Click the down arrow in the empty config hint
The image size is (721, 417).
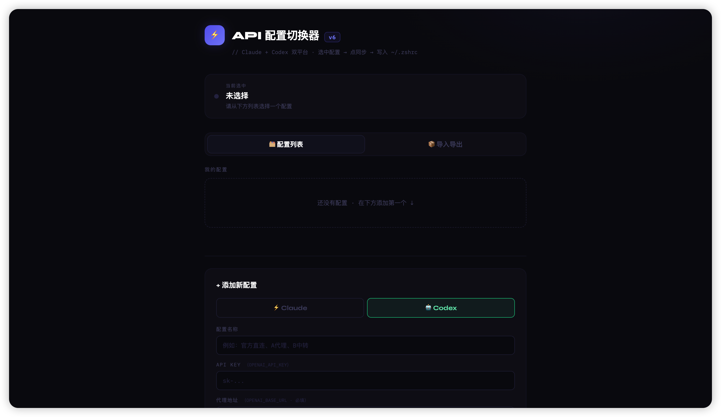click(x=412, y=203)
